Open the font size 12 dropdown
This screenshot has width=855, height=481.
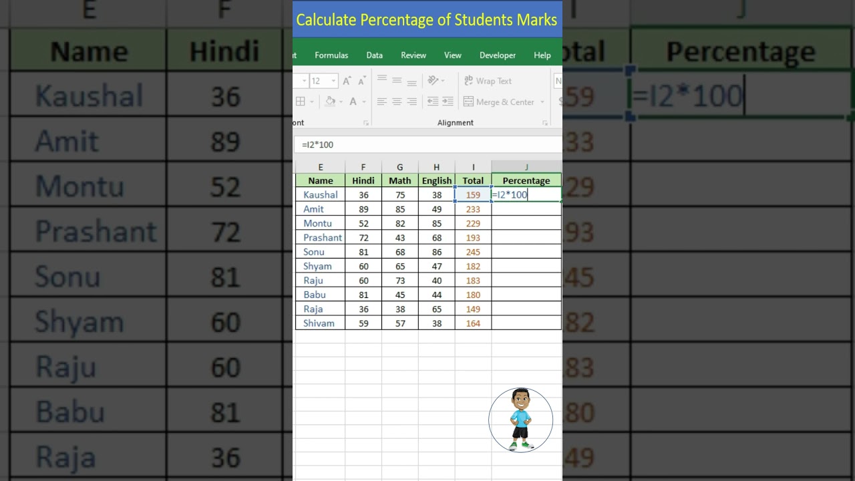(333, 81)
